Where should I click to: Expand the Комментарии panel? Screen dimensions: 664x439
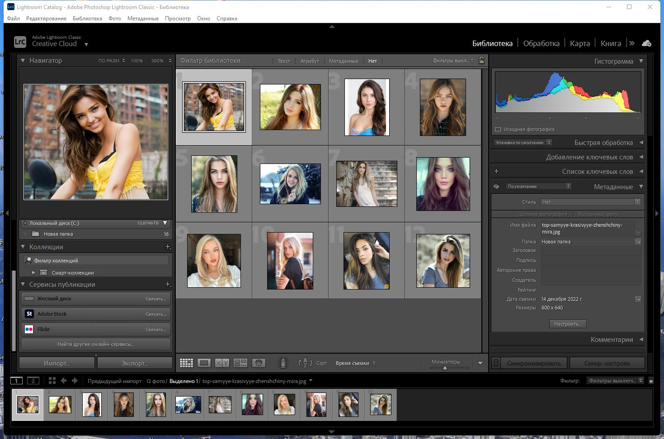pos(641,340)
